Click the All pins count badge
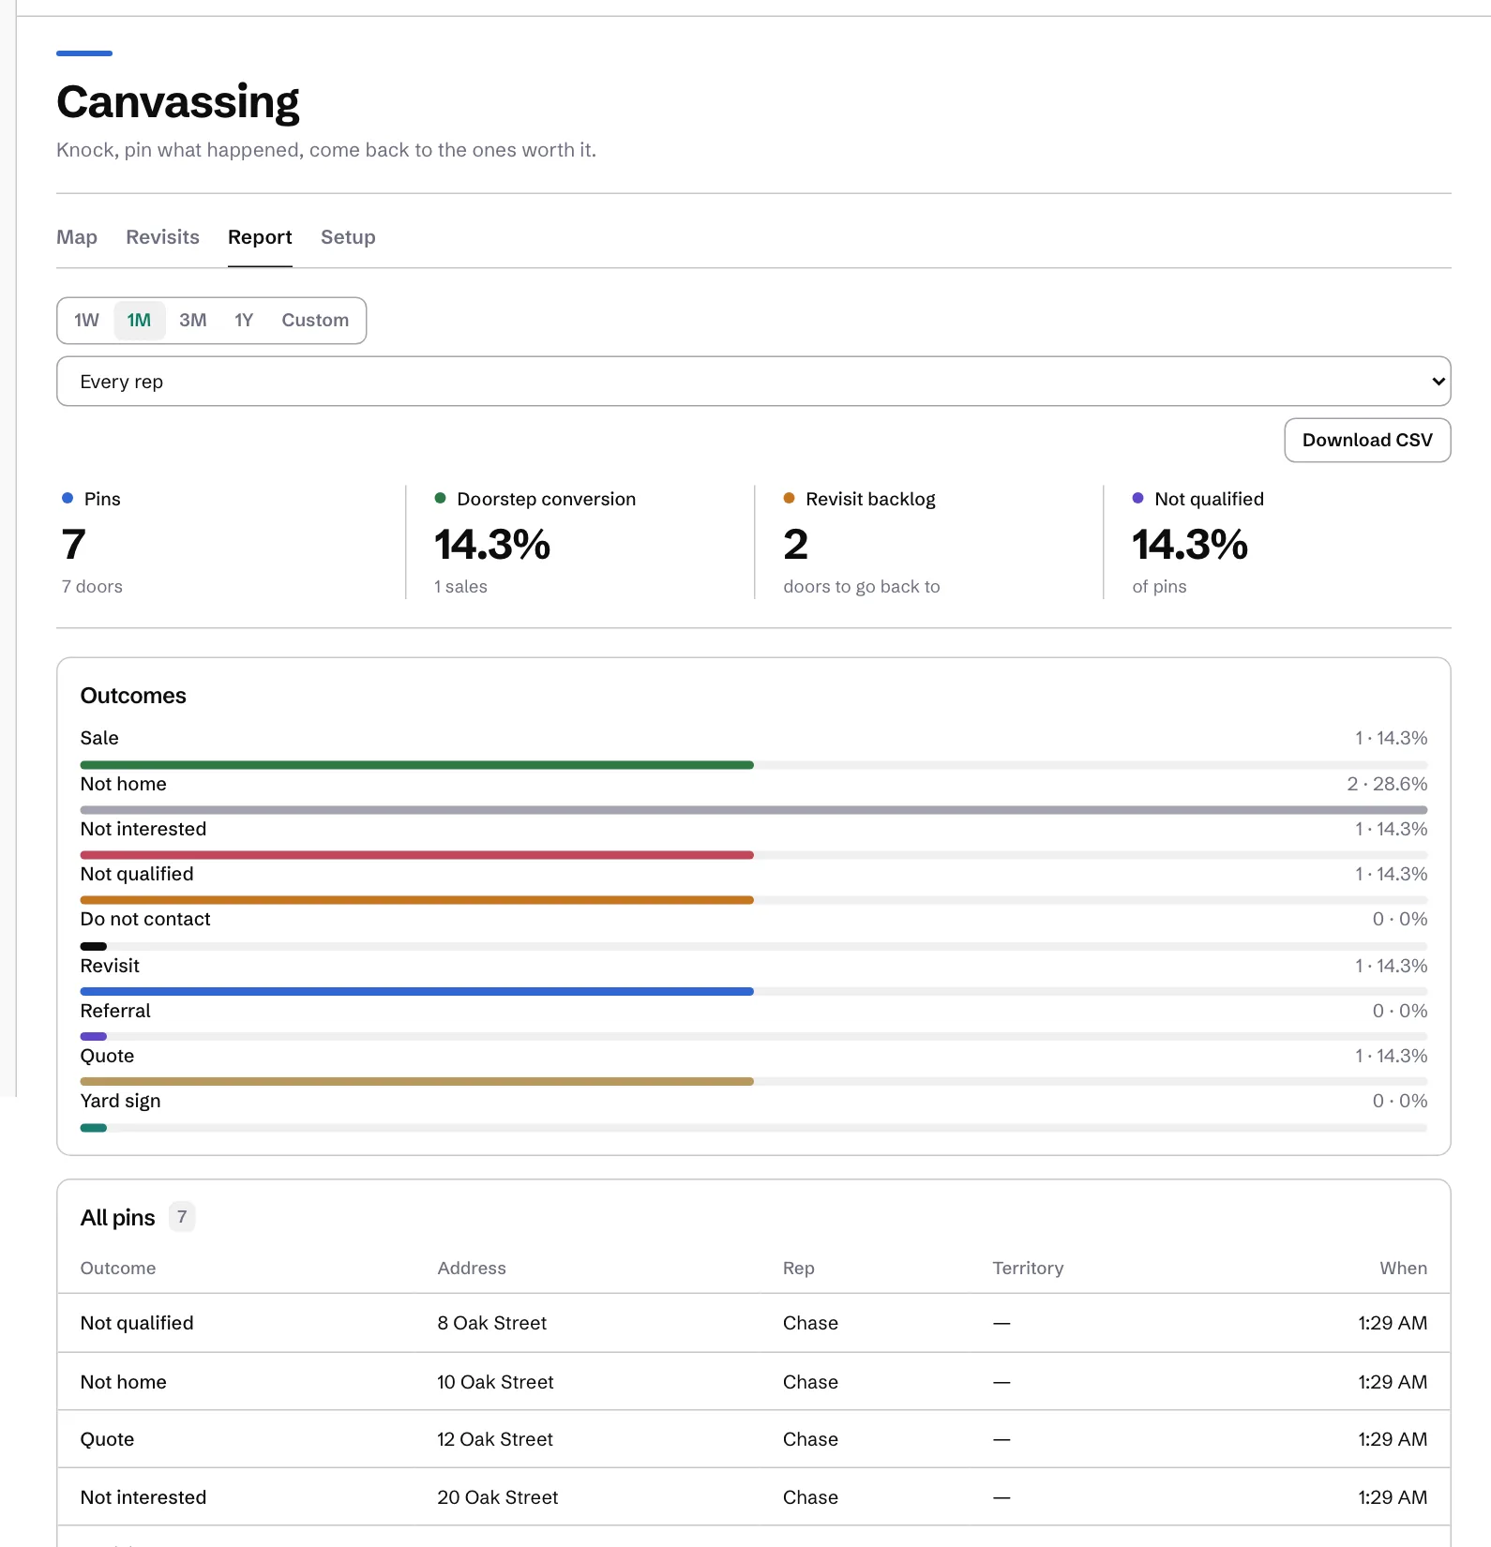 pos(182,1217)
